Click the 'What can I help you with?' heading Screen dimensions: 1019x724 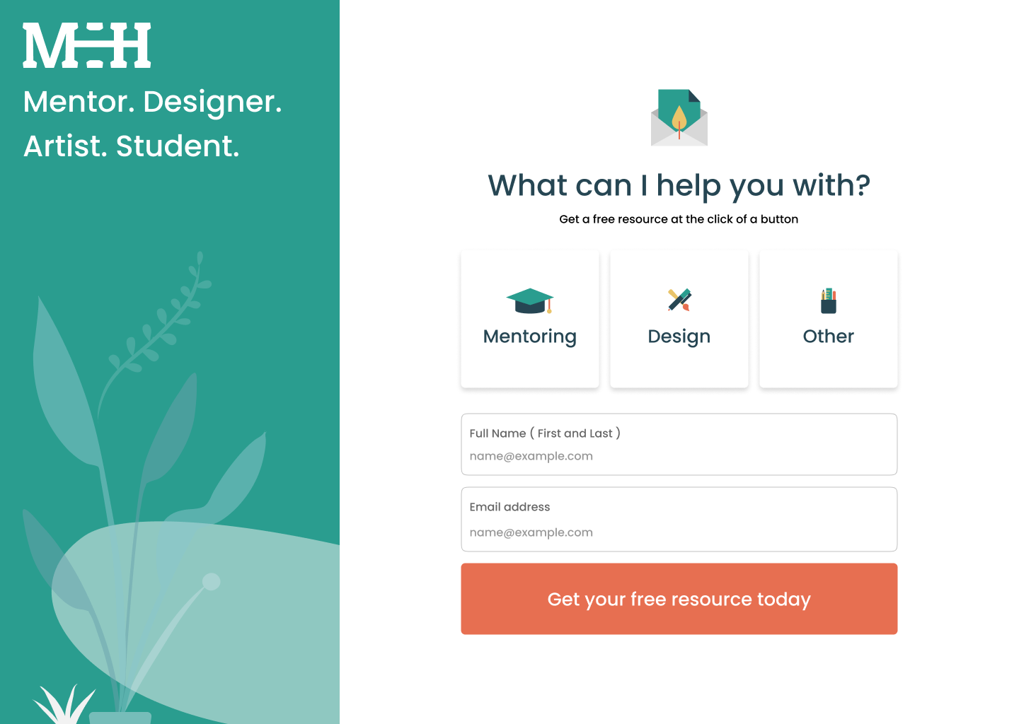678,185
